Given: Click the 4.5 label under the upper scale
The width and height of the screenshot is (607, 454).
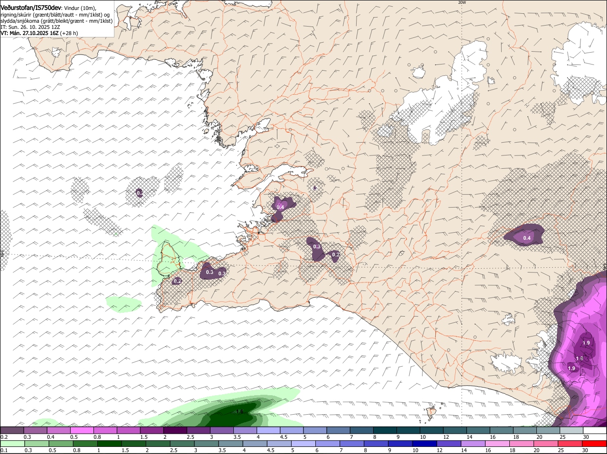Looking at the screenshot, I should [x=283, y=436].
